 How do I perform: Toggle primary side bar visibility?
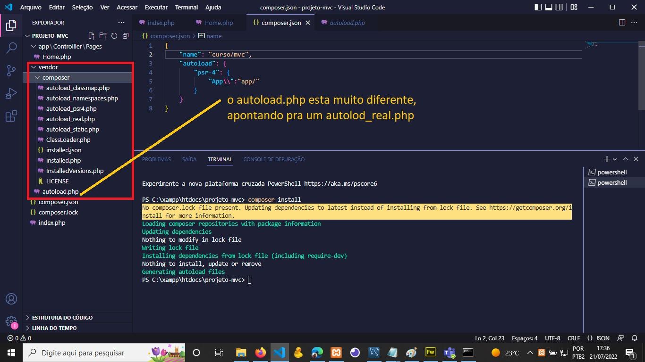[538, 7]
